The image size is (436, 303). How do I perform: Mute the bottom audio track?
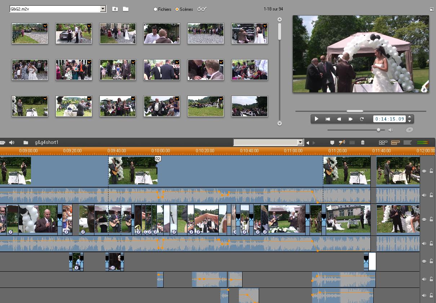[424, 296]
